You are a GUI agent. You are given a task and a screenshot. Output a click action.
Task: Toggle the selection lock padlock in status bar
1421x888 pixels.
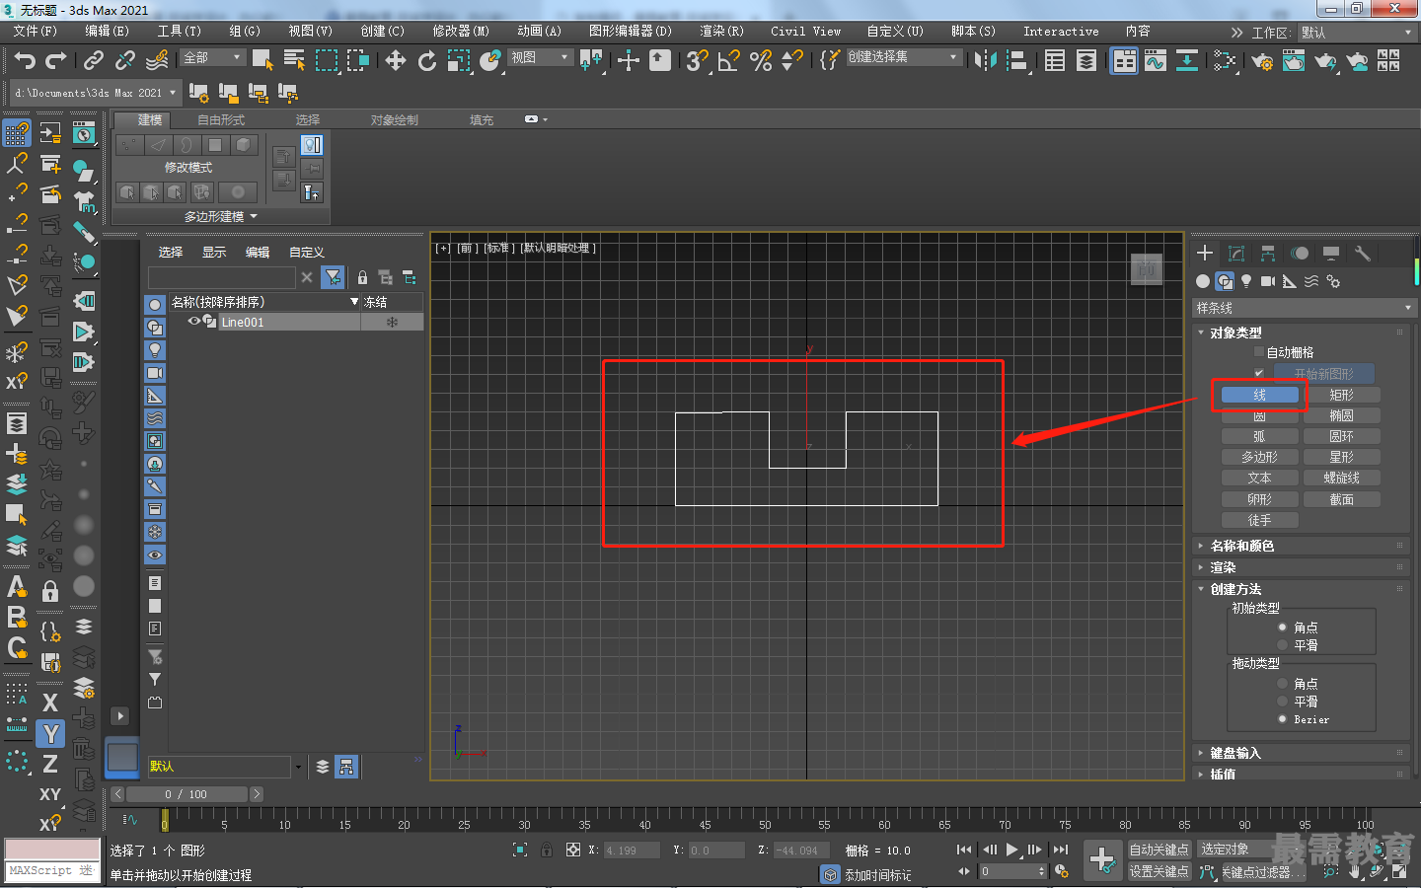point(547,850)
